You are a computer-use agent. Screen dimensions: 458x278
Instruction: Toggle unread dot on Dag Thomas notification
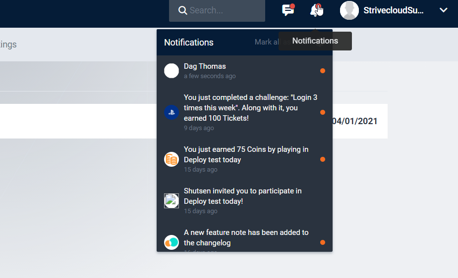pos(323,71)
